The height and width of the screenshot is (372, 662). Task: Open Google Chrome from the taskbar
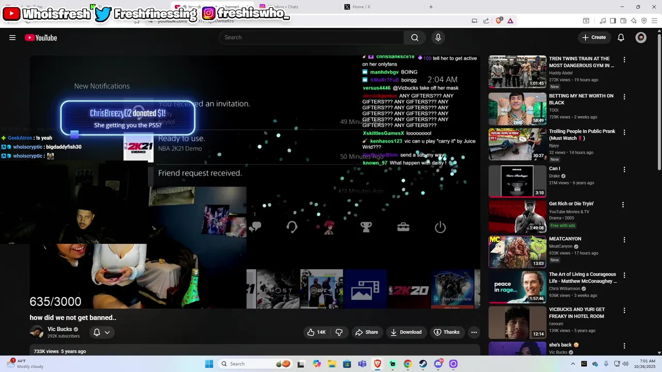click(x=408, y=364)
